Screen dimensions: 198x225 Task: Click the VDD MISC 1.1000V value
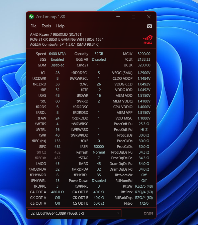point(144,118)
